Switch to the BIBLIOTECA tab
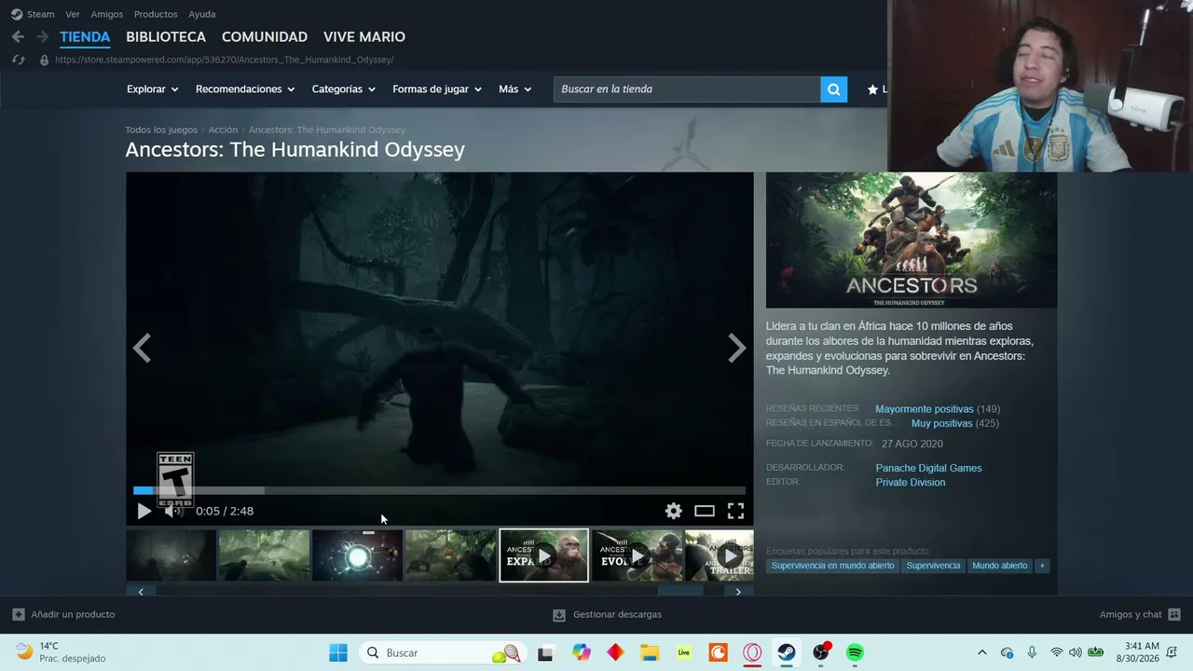 point(166,37)
